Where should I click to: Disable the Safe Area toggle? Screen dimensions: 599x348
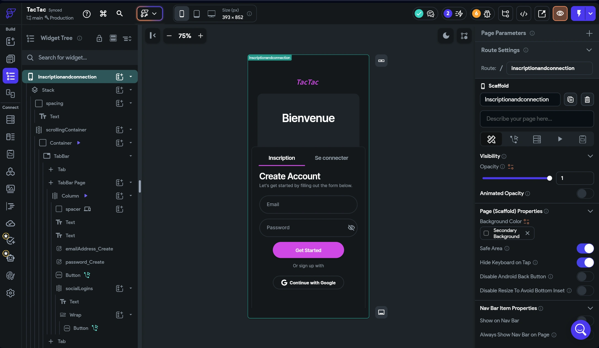click(x=585, y=249)
